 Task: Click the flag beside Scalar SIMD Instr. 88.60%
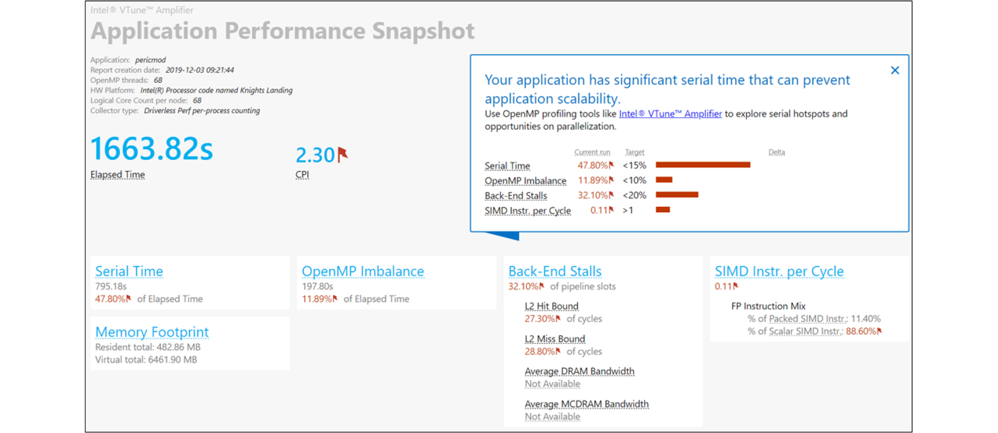pyautogui.click(x=879, y=331)
